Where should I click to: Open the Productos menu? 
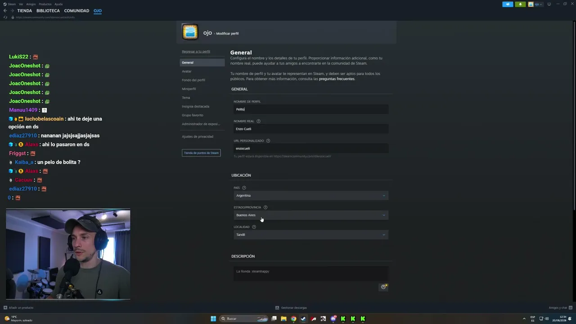tap(45, 4)
